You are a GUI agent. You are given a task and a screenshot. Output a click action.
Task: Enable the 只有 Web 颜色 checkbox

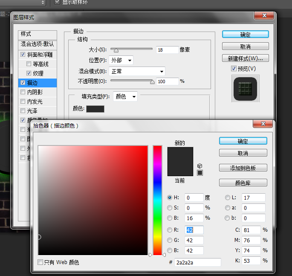[x=40, y=262]
